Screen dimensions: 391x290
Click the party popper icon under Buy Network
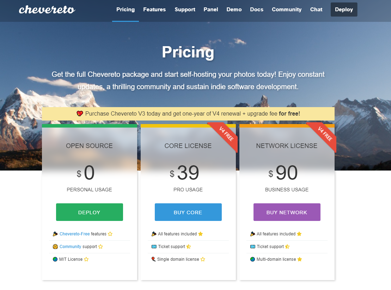click(x=252, y=234)
